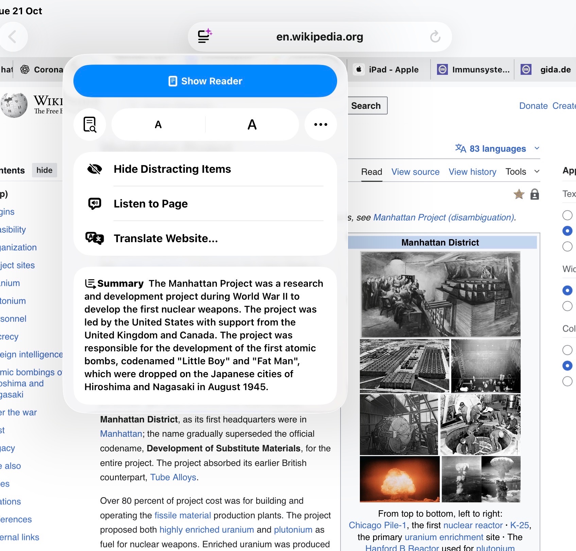Select the empty radio under Width
The width and height of the screenshot is (576, 551).
[567, 306]
